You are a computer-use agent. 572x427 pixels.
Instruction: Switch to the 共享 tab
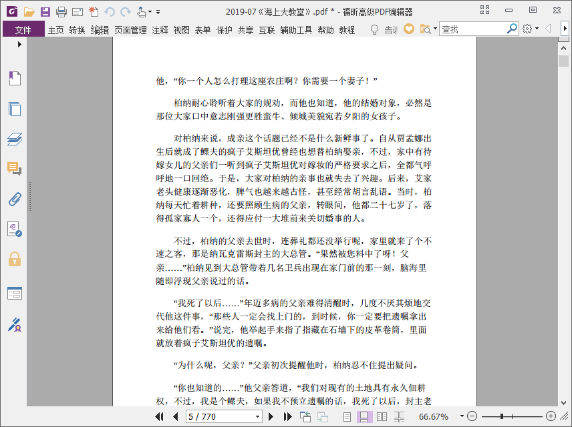(x=245, y=30)
